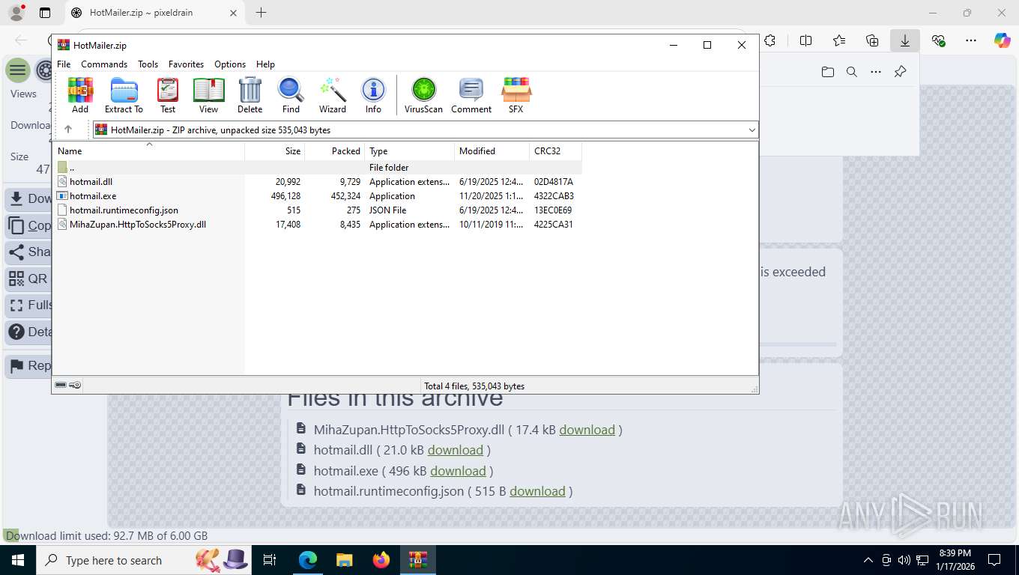Click the Add toolbar icon in WinRAR
1019x575 pixels.
(80, 95)
